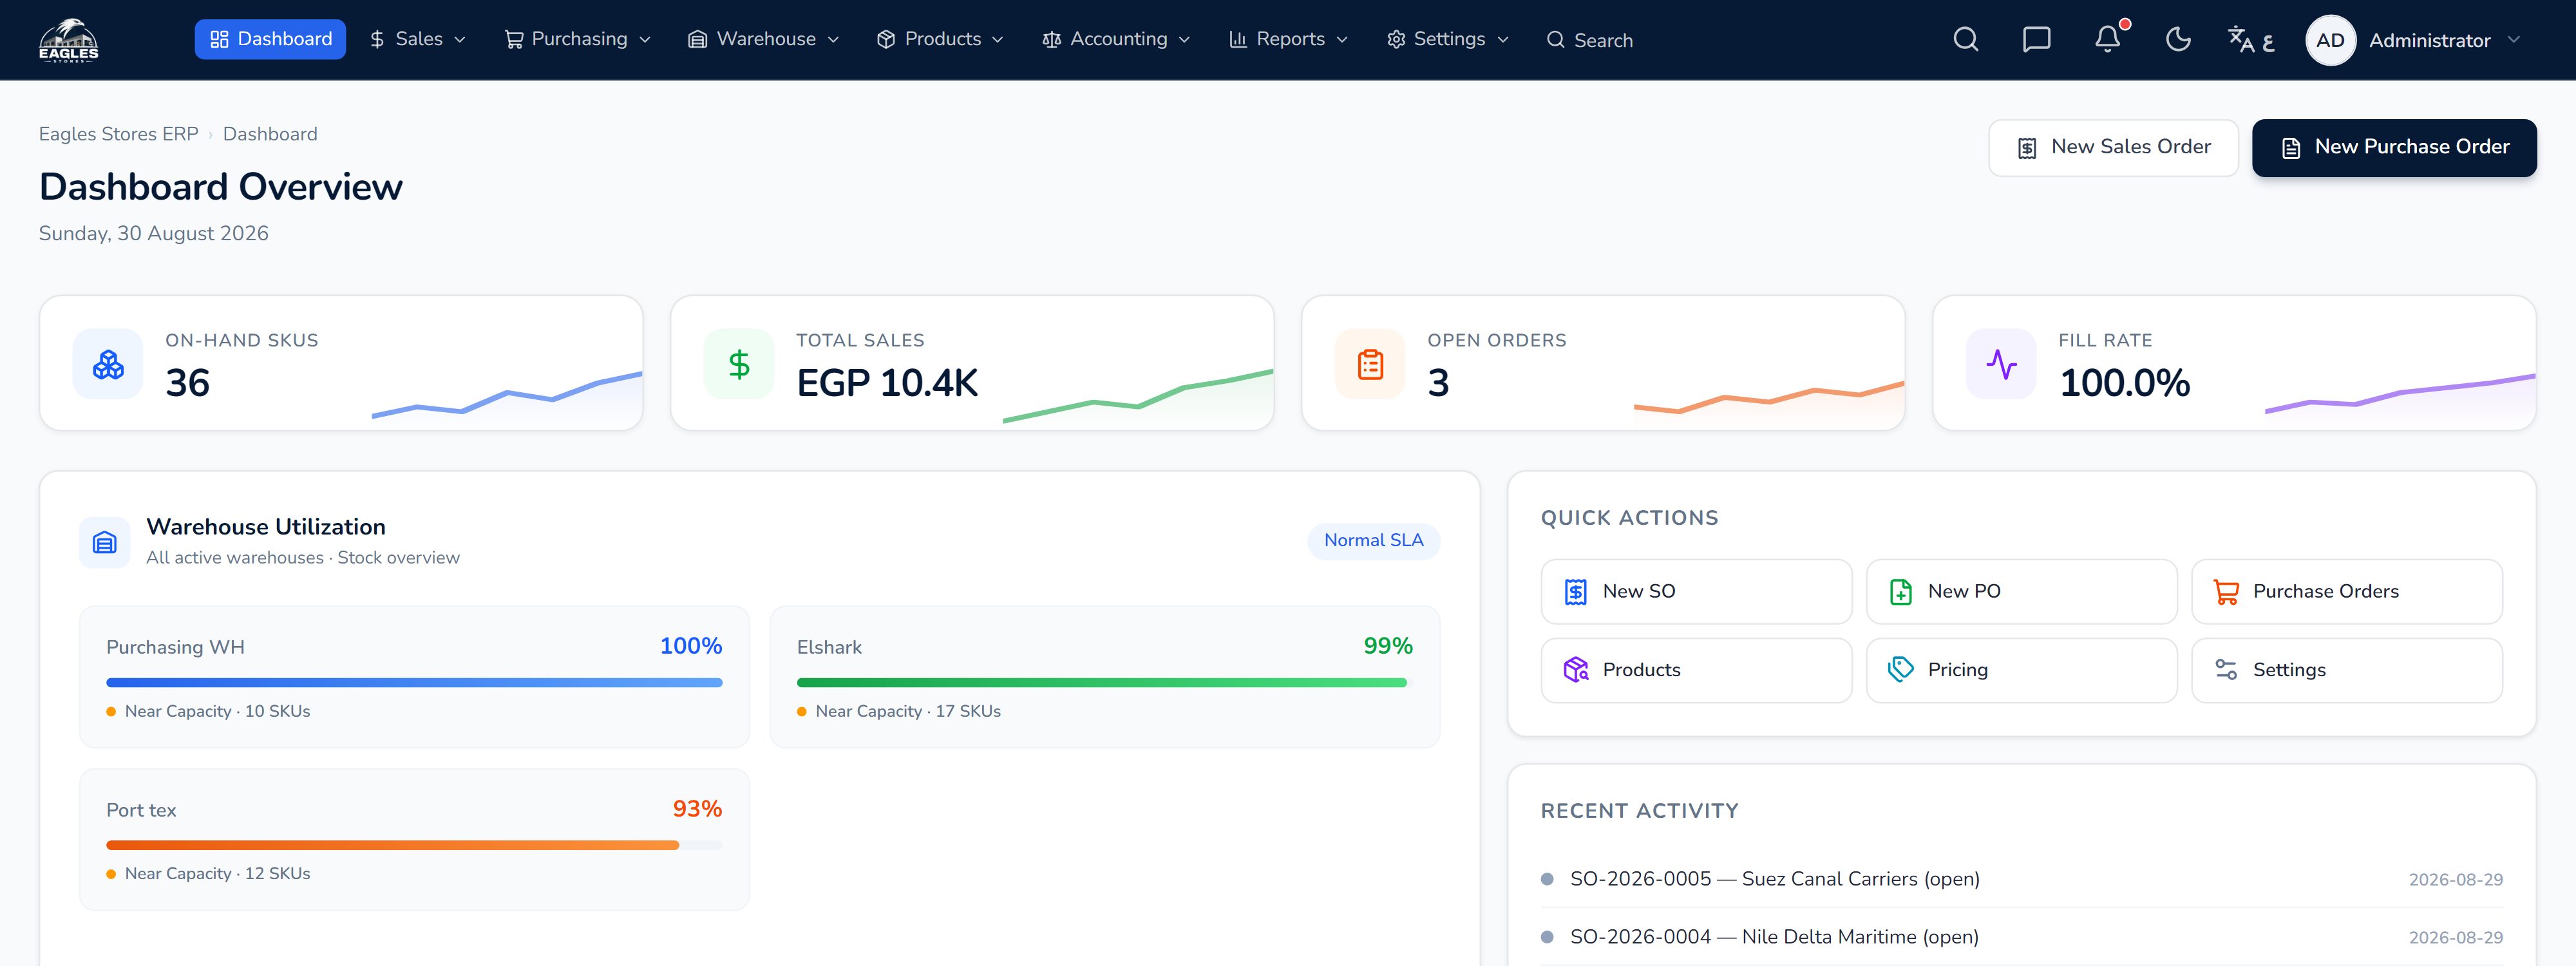The width and height of the screenshot is (2576, 966).
Task: Click the Accounting scales icon in navbar
Action: [x=1052, y=39]
